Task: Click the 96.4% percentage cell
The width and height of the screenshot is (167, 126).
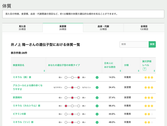Action: pos(112,106)
